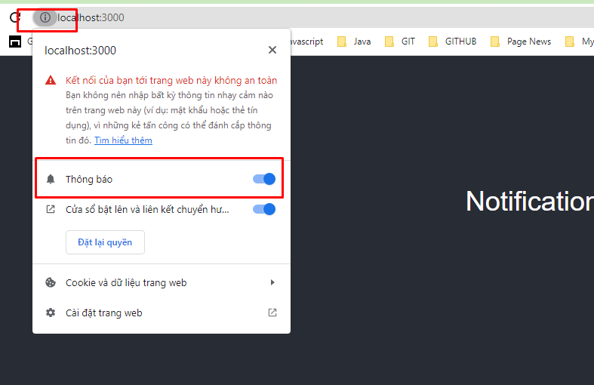The height and width of the screenshot is (385, 594).
Task: Open the Tìm hiểu thêm link
Action: [123, 140]
